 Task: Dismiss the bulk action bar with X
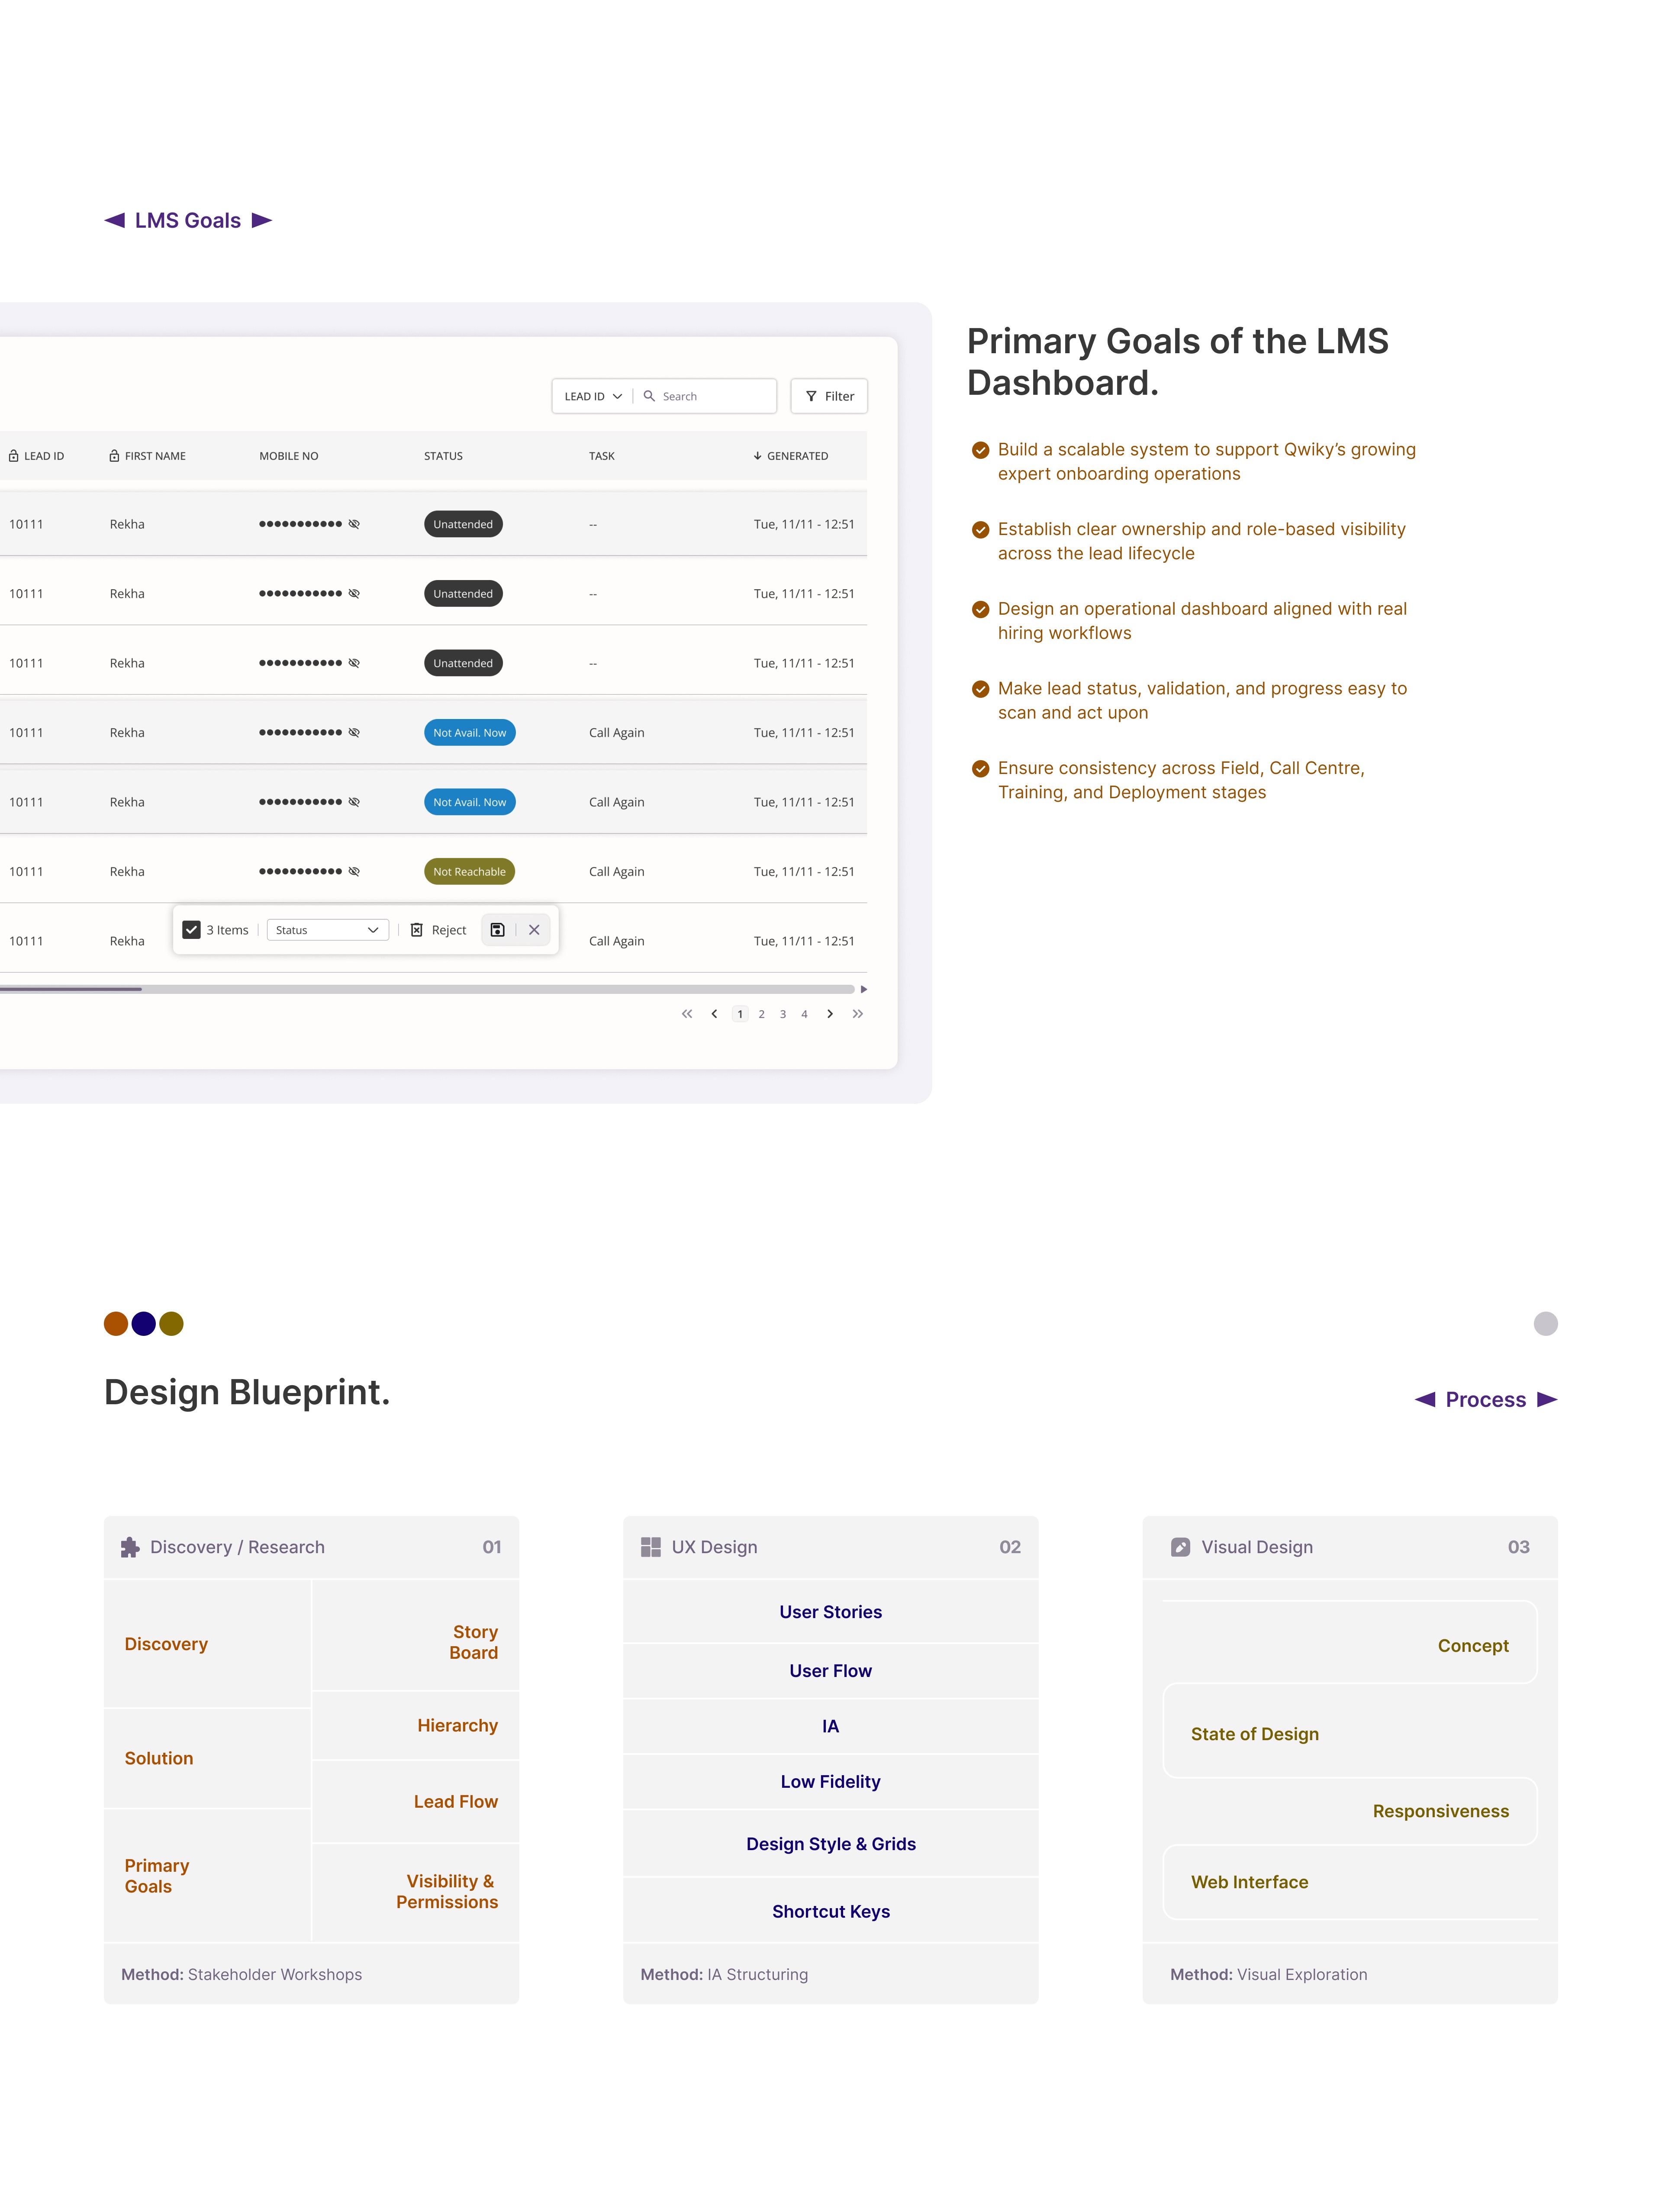pyautogui.click(x=534, y=930)
